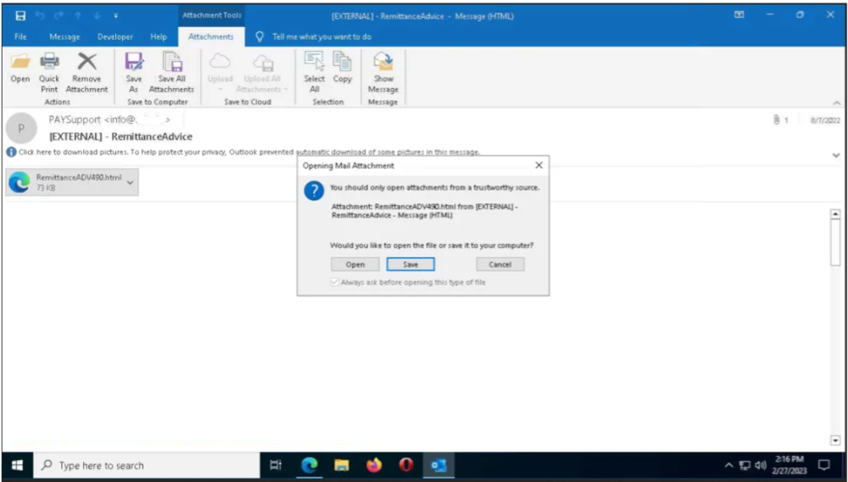Click the Select All icon in ribbon
Screen dimensions: 848x482
(x=315, y=62)
